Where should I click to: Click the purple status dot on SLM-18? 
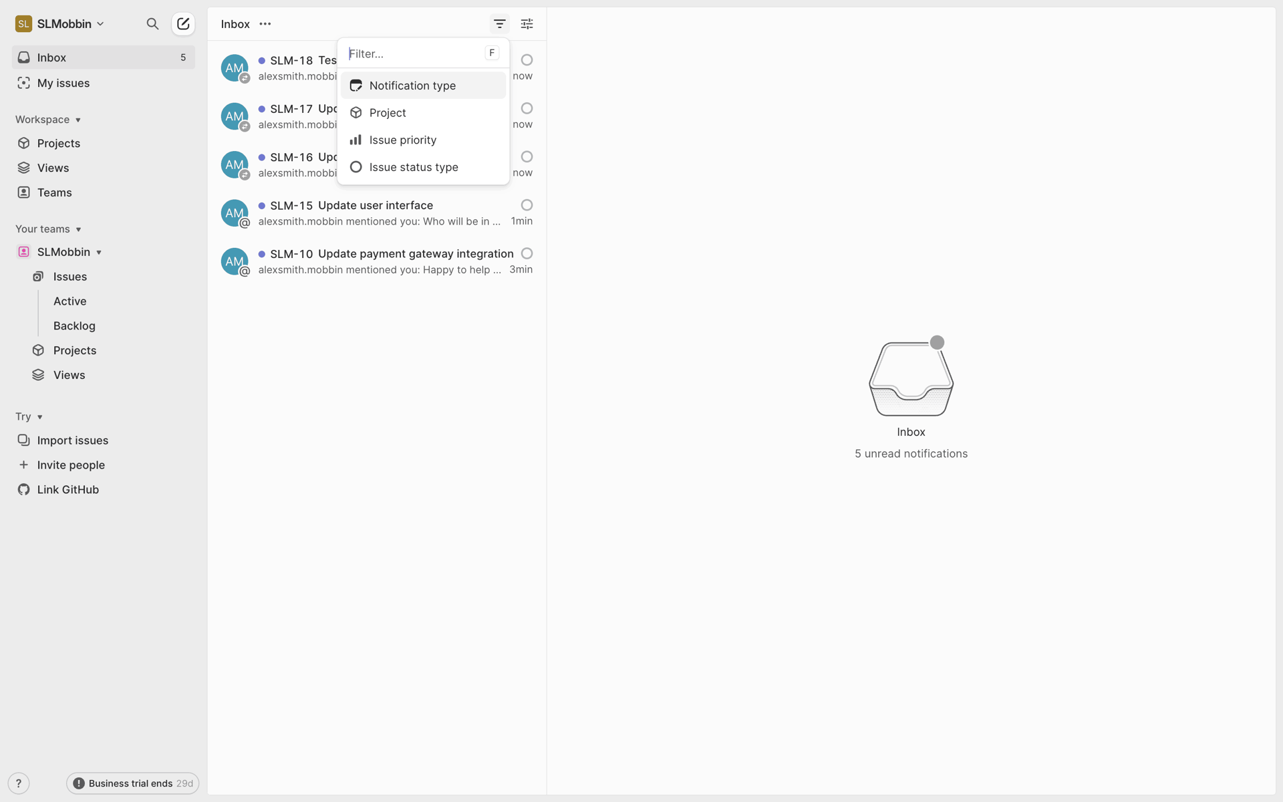coord(262,61)
